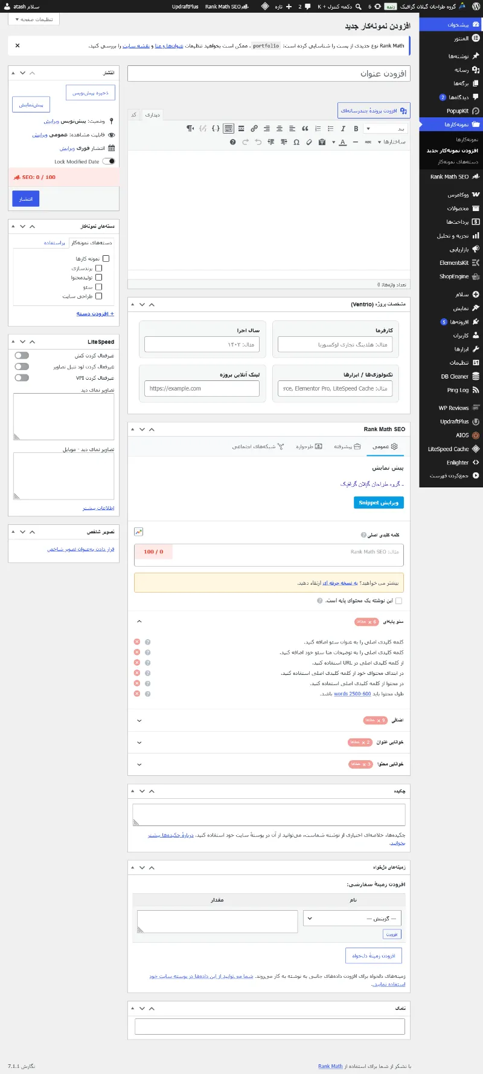
Task: Expand the خوانایی عنوان section
Action: (139, 742)
